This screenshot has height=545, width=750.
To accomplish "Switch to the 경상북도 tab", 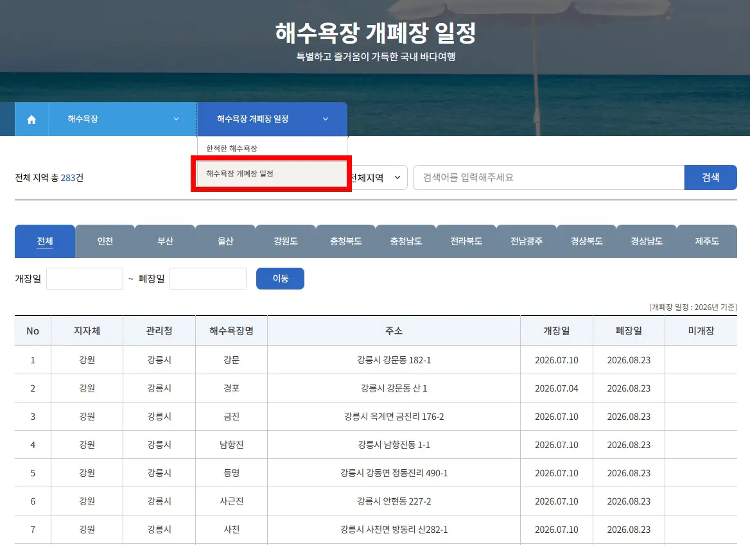I will [587, 241].
